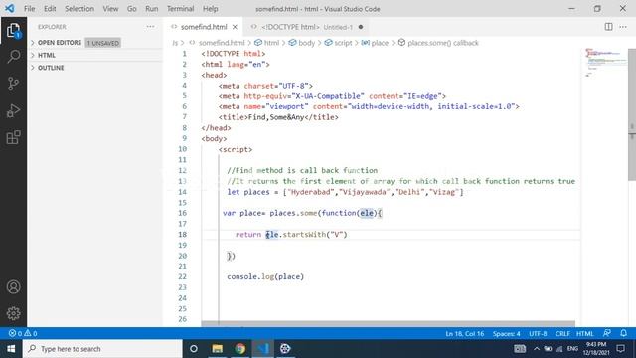Click place in the breadcrumb
Viewport: 636px width, 358px height.
380,43
